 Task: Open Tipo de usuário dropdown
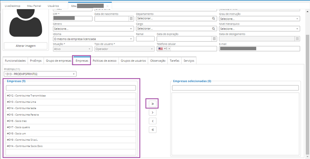point(124,49)
